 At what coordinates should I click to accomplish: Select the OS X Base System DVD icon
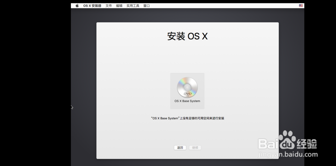coord(187,87)
